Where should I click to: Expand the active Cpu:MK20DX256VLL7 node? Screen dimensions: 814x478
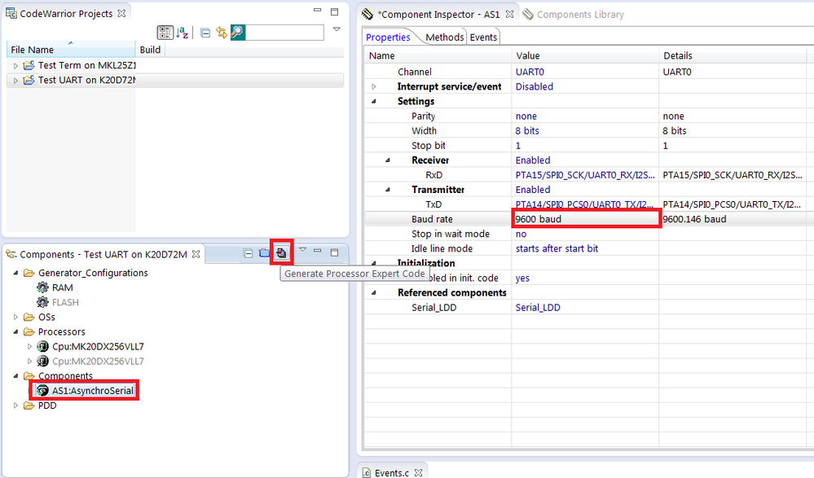tap(29, 347)
